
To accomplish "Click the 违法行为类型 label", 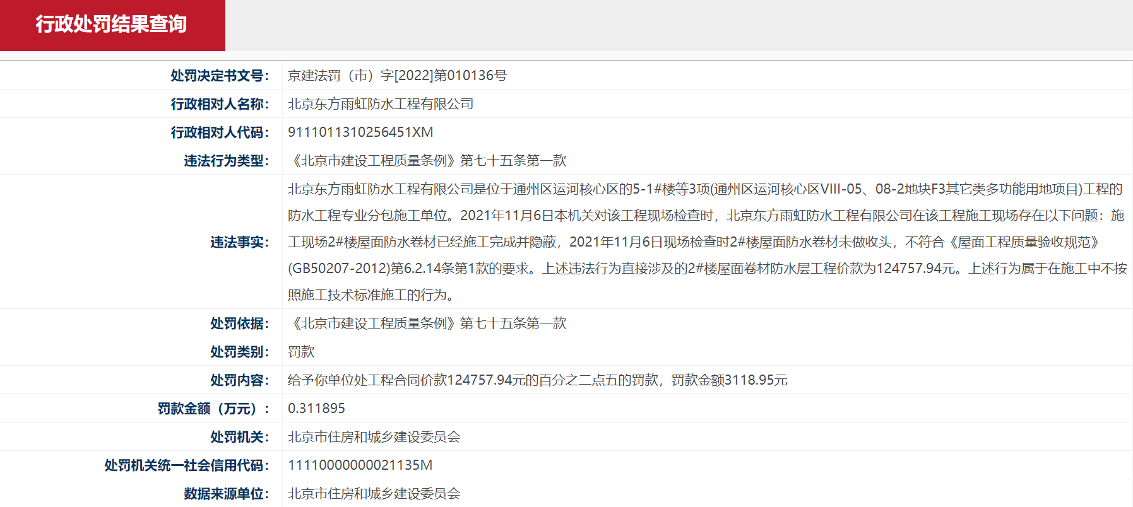I will pyautogui.click(x=227, y=161).
